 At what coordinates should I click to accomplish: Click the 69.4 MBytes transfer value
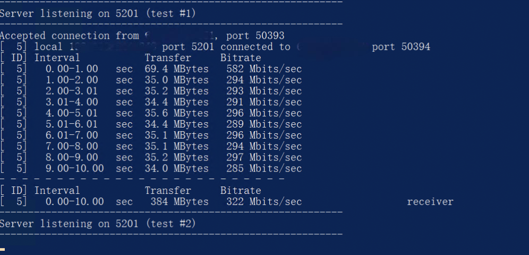coord(176,69)
